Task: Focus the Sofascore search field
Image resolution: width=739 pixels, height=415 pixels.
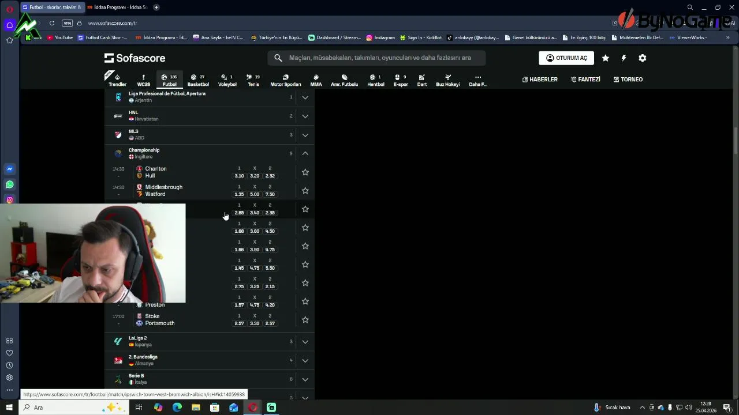Action: [x=376, y=58]
